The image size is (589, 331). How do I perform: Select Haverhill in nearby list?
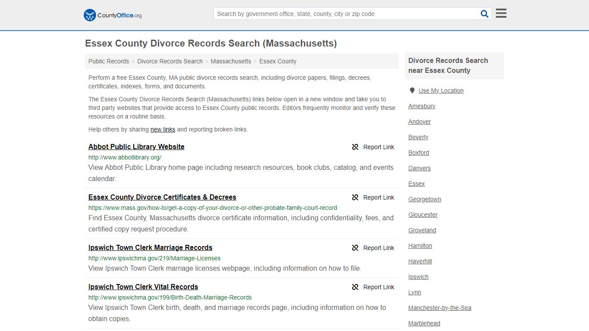coord(420,261)
